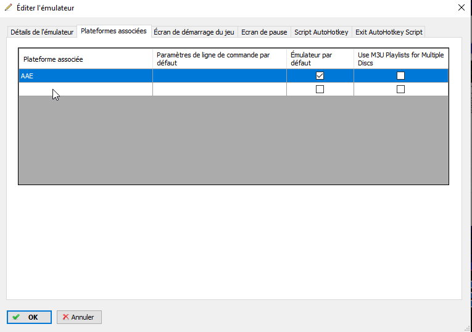Select the Plateformes associées tab
This screenshot has width=472, height=332.
point(114,31)
